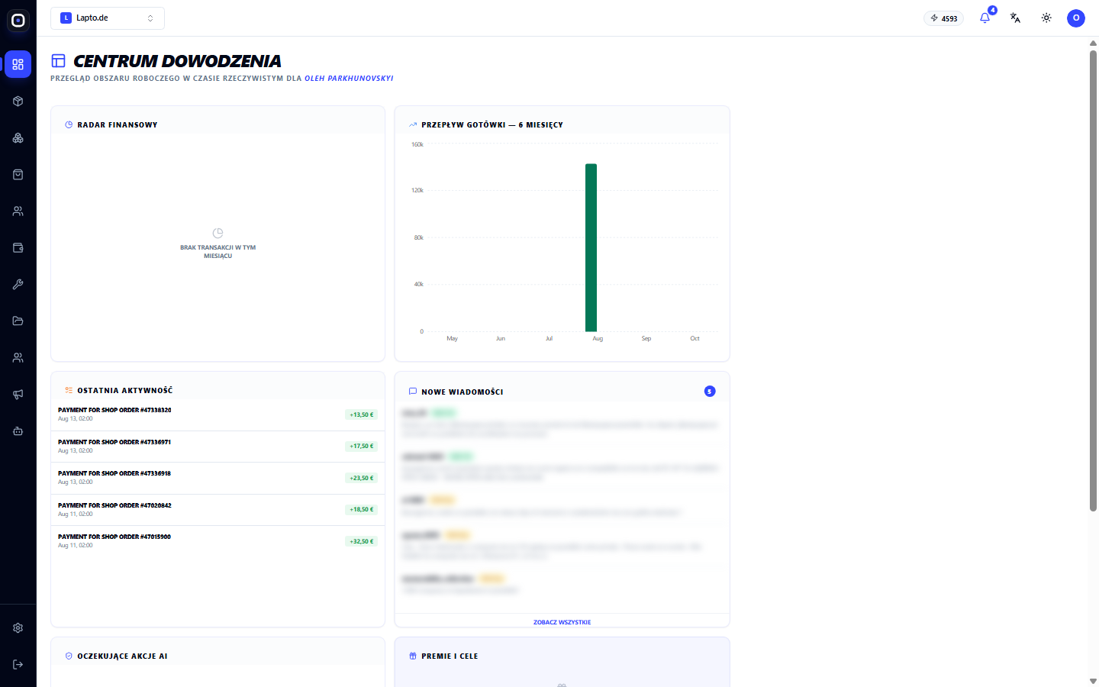Open the folder icon in sidebar
This screenshot has height=687, width=1099.
(x=18, y=321)
